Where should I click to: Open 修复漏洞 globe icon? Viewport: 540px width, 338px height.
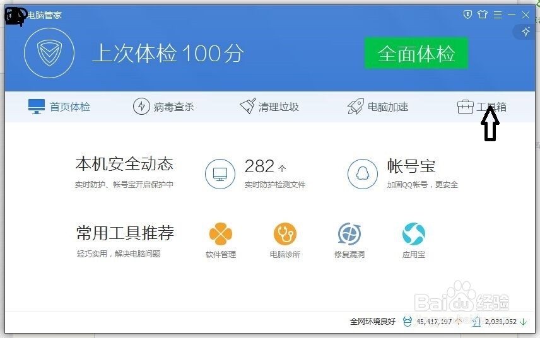click(349, 234)
